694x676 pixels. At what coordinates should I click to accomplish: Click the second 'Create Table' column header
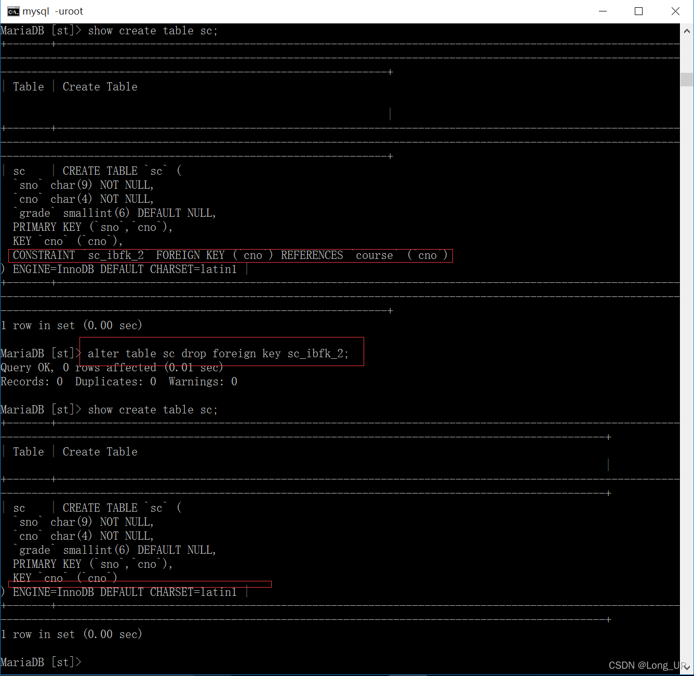coord(100,452)
